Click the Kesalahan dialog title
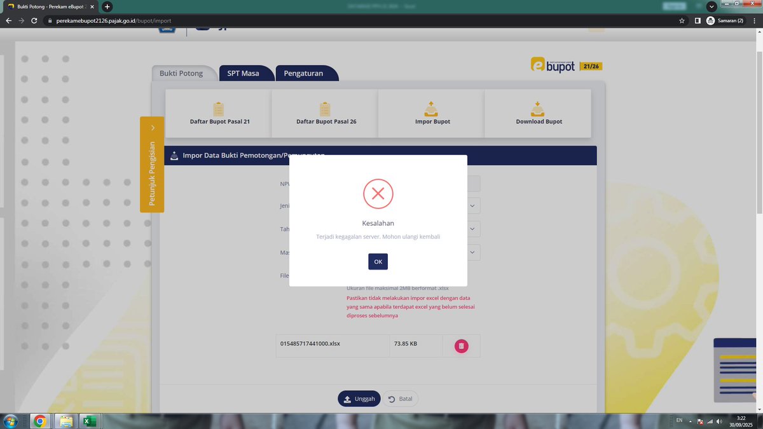Viewport: 763px width, 429px height. (378, 223)
